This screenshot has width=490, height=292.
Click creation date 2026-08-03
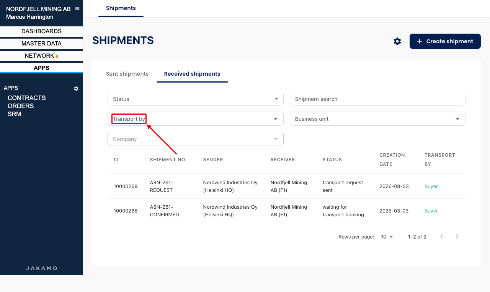click(394, 187)
